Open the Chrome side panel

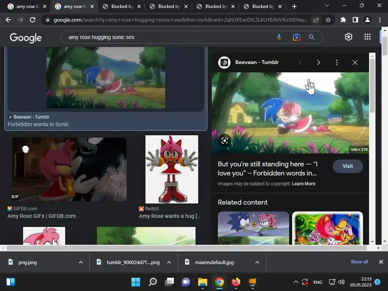355,20
